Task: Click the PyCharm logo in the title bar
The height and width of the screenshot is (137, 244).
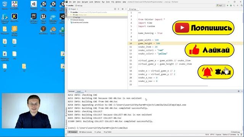Action: tap(67, 2)
